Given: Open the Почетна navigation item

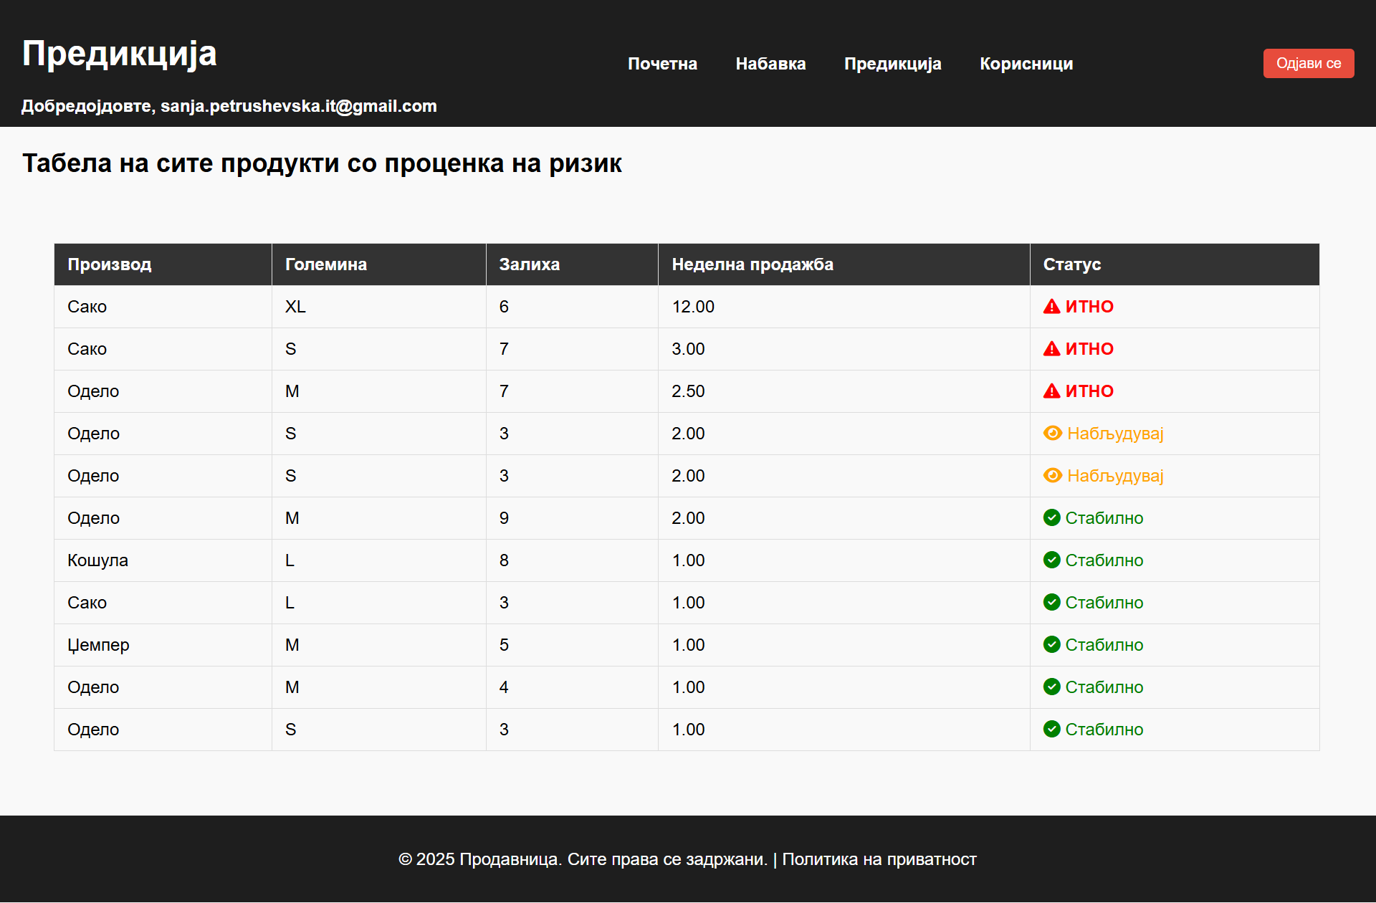Looking at the screenshot, I should pyautogui.click(x=662, y=64).
